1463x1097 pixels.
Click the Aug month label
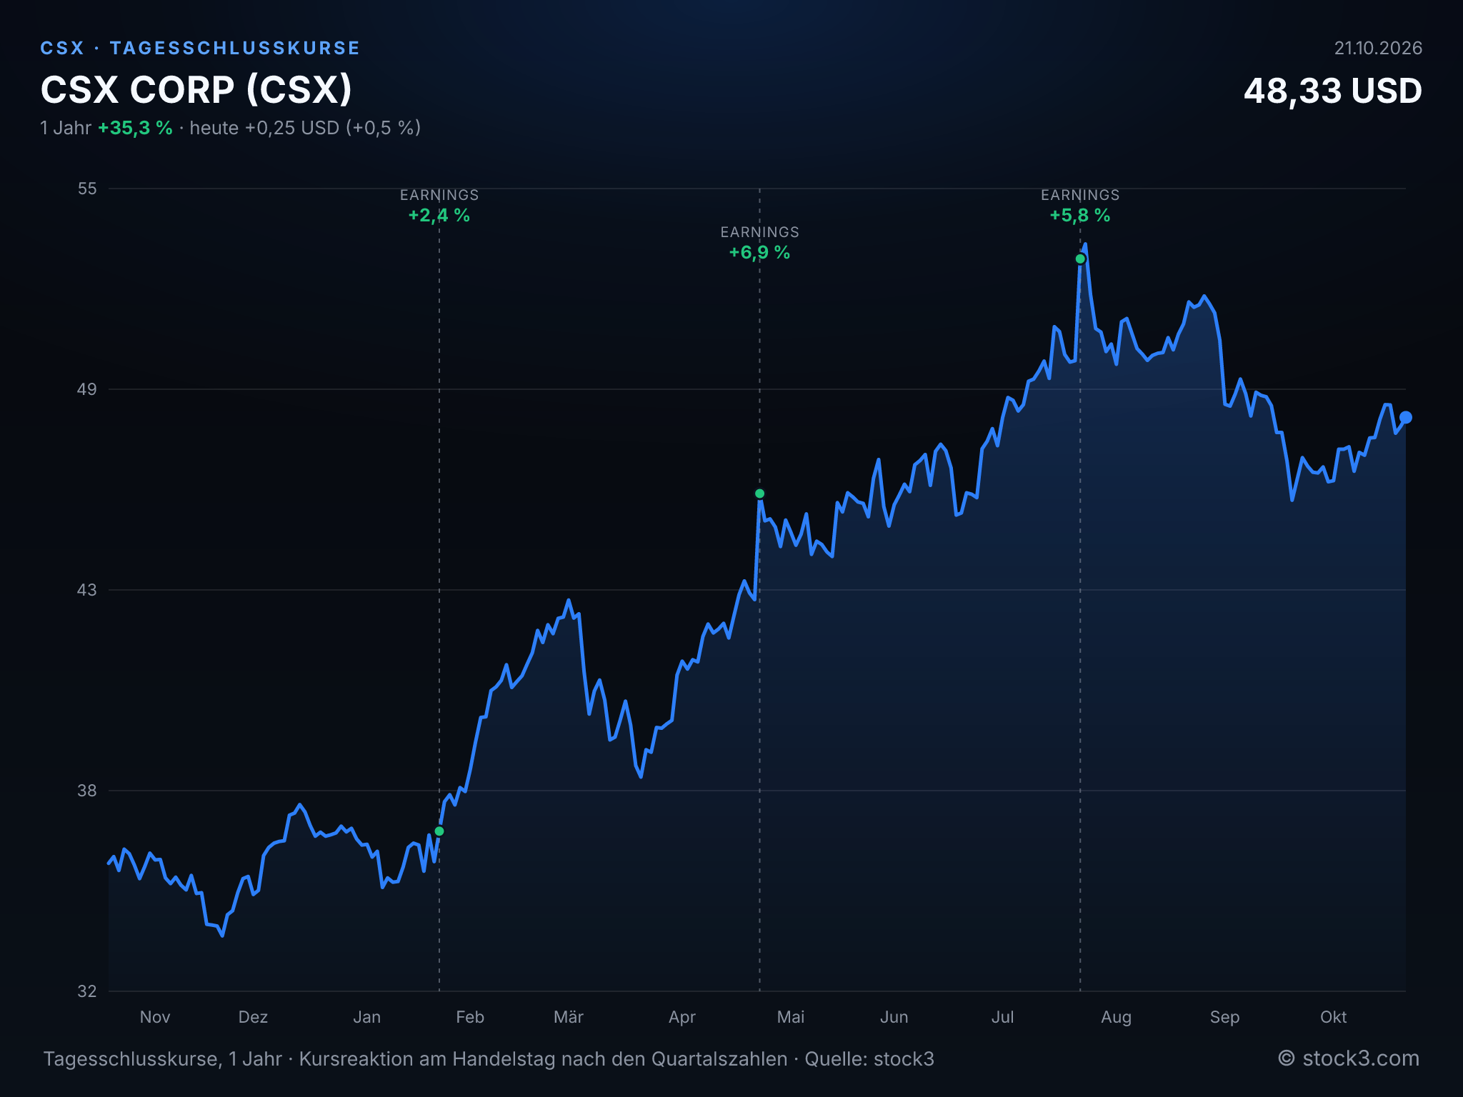[1116, 1017]
